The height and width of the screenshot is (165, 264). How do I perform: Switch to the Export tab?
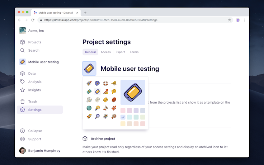[120, 52]
